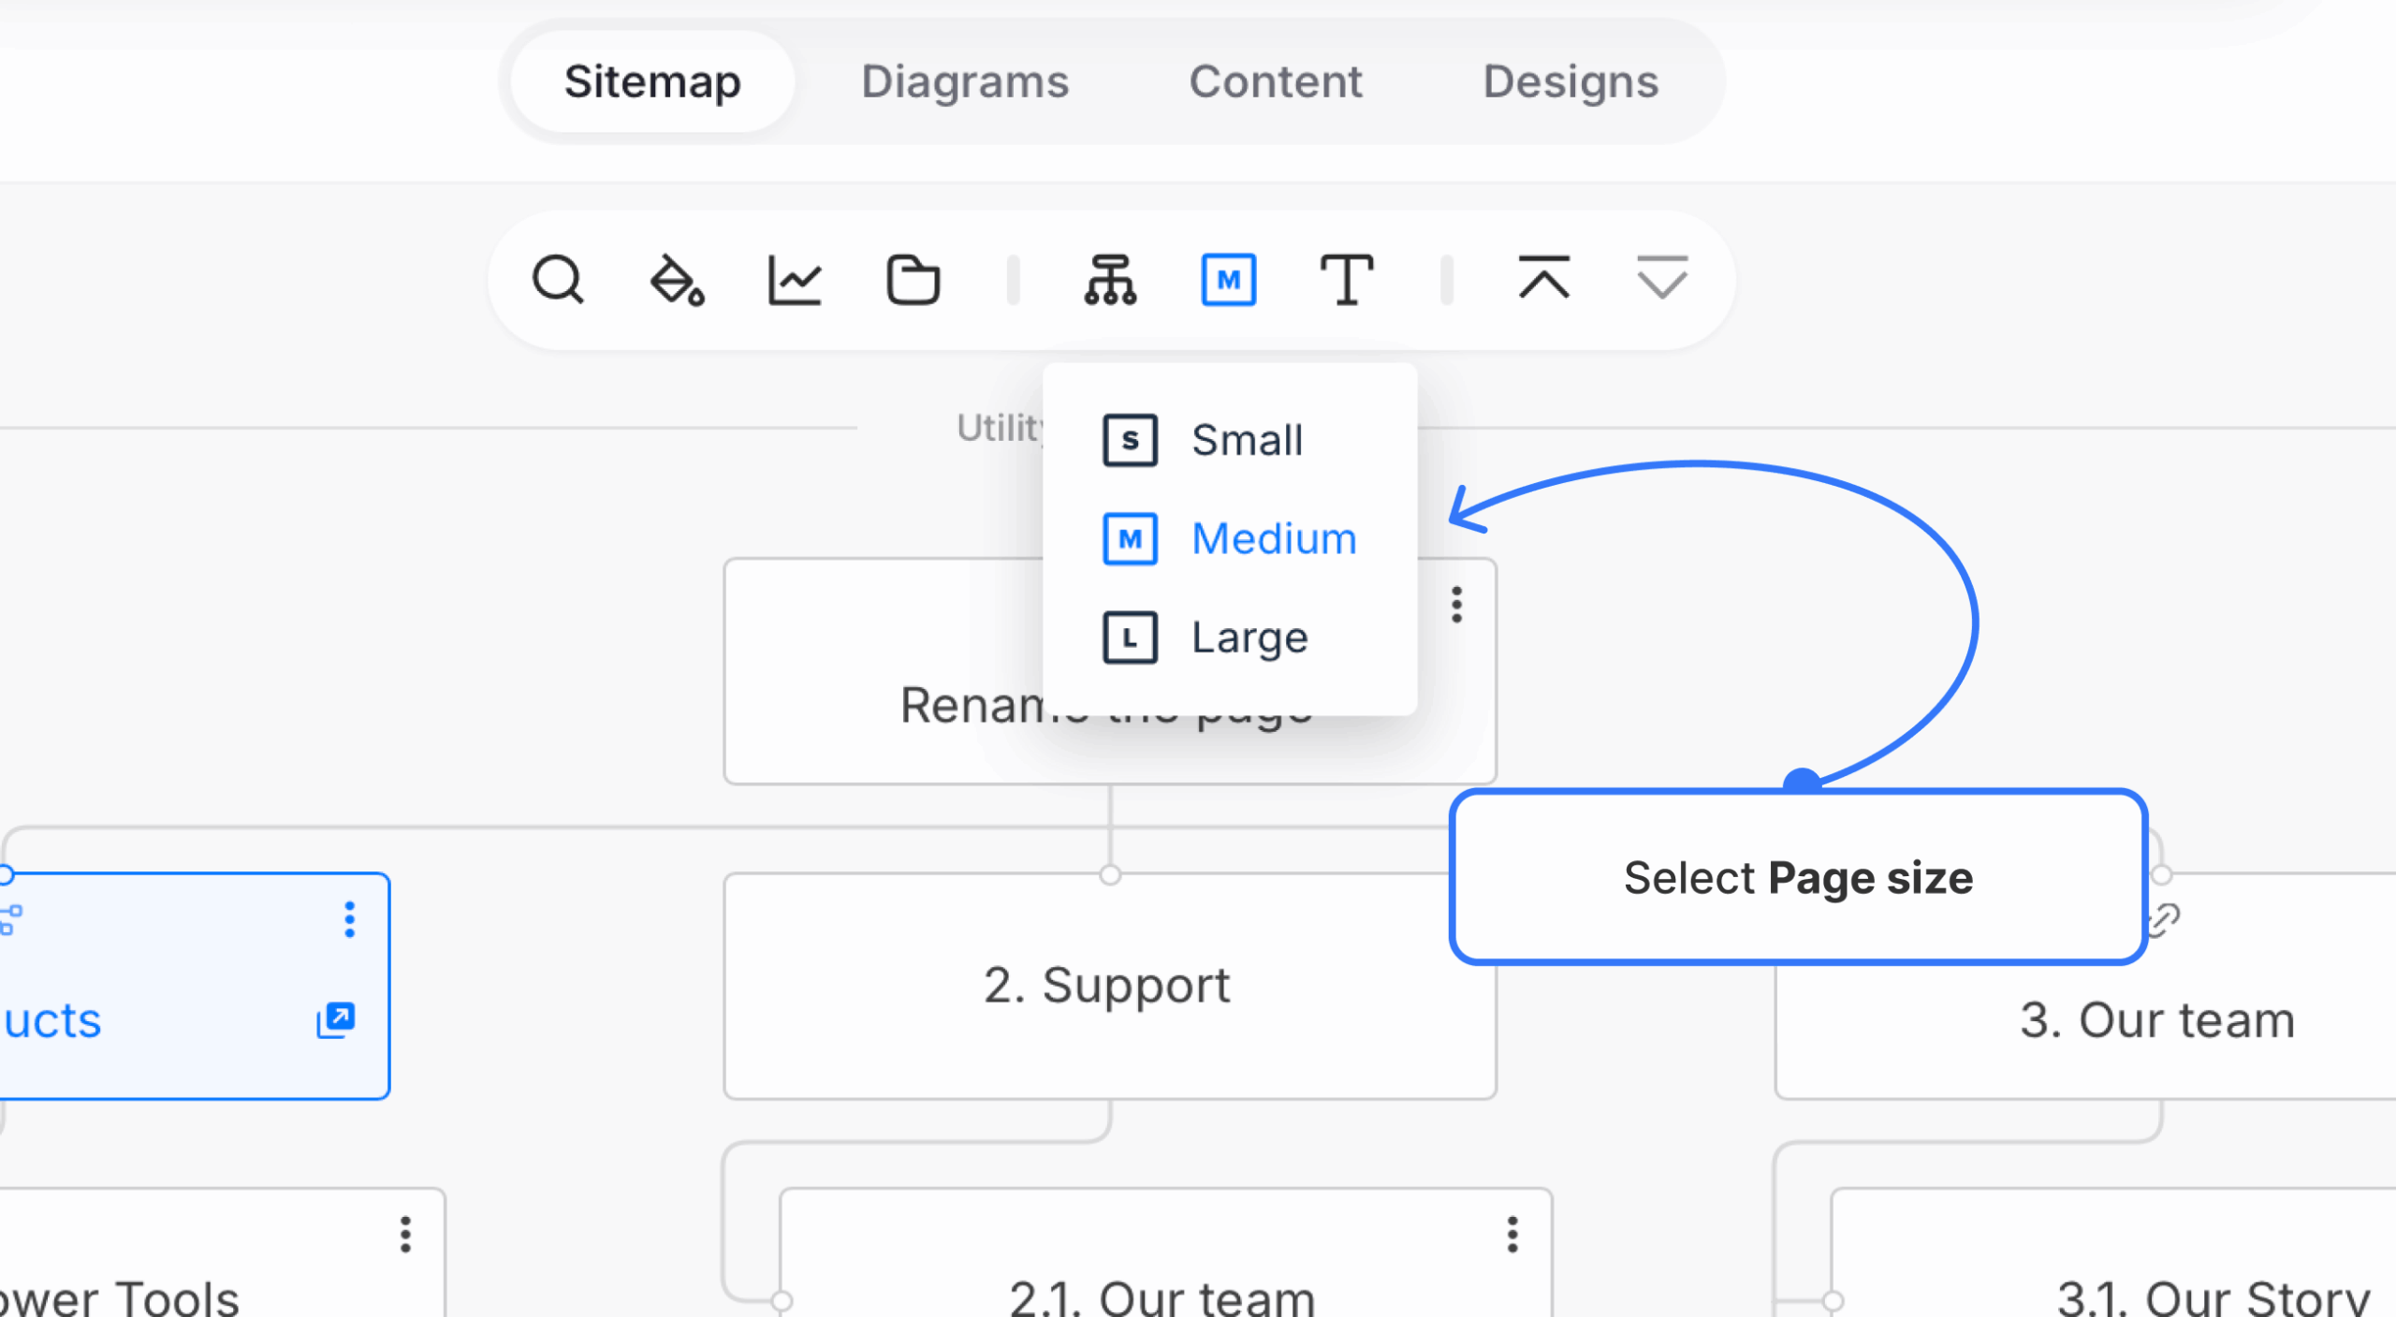Click the Utility section label

(1000, 428)
